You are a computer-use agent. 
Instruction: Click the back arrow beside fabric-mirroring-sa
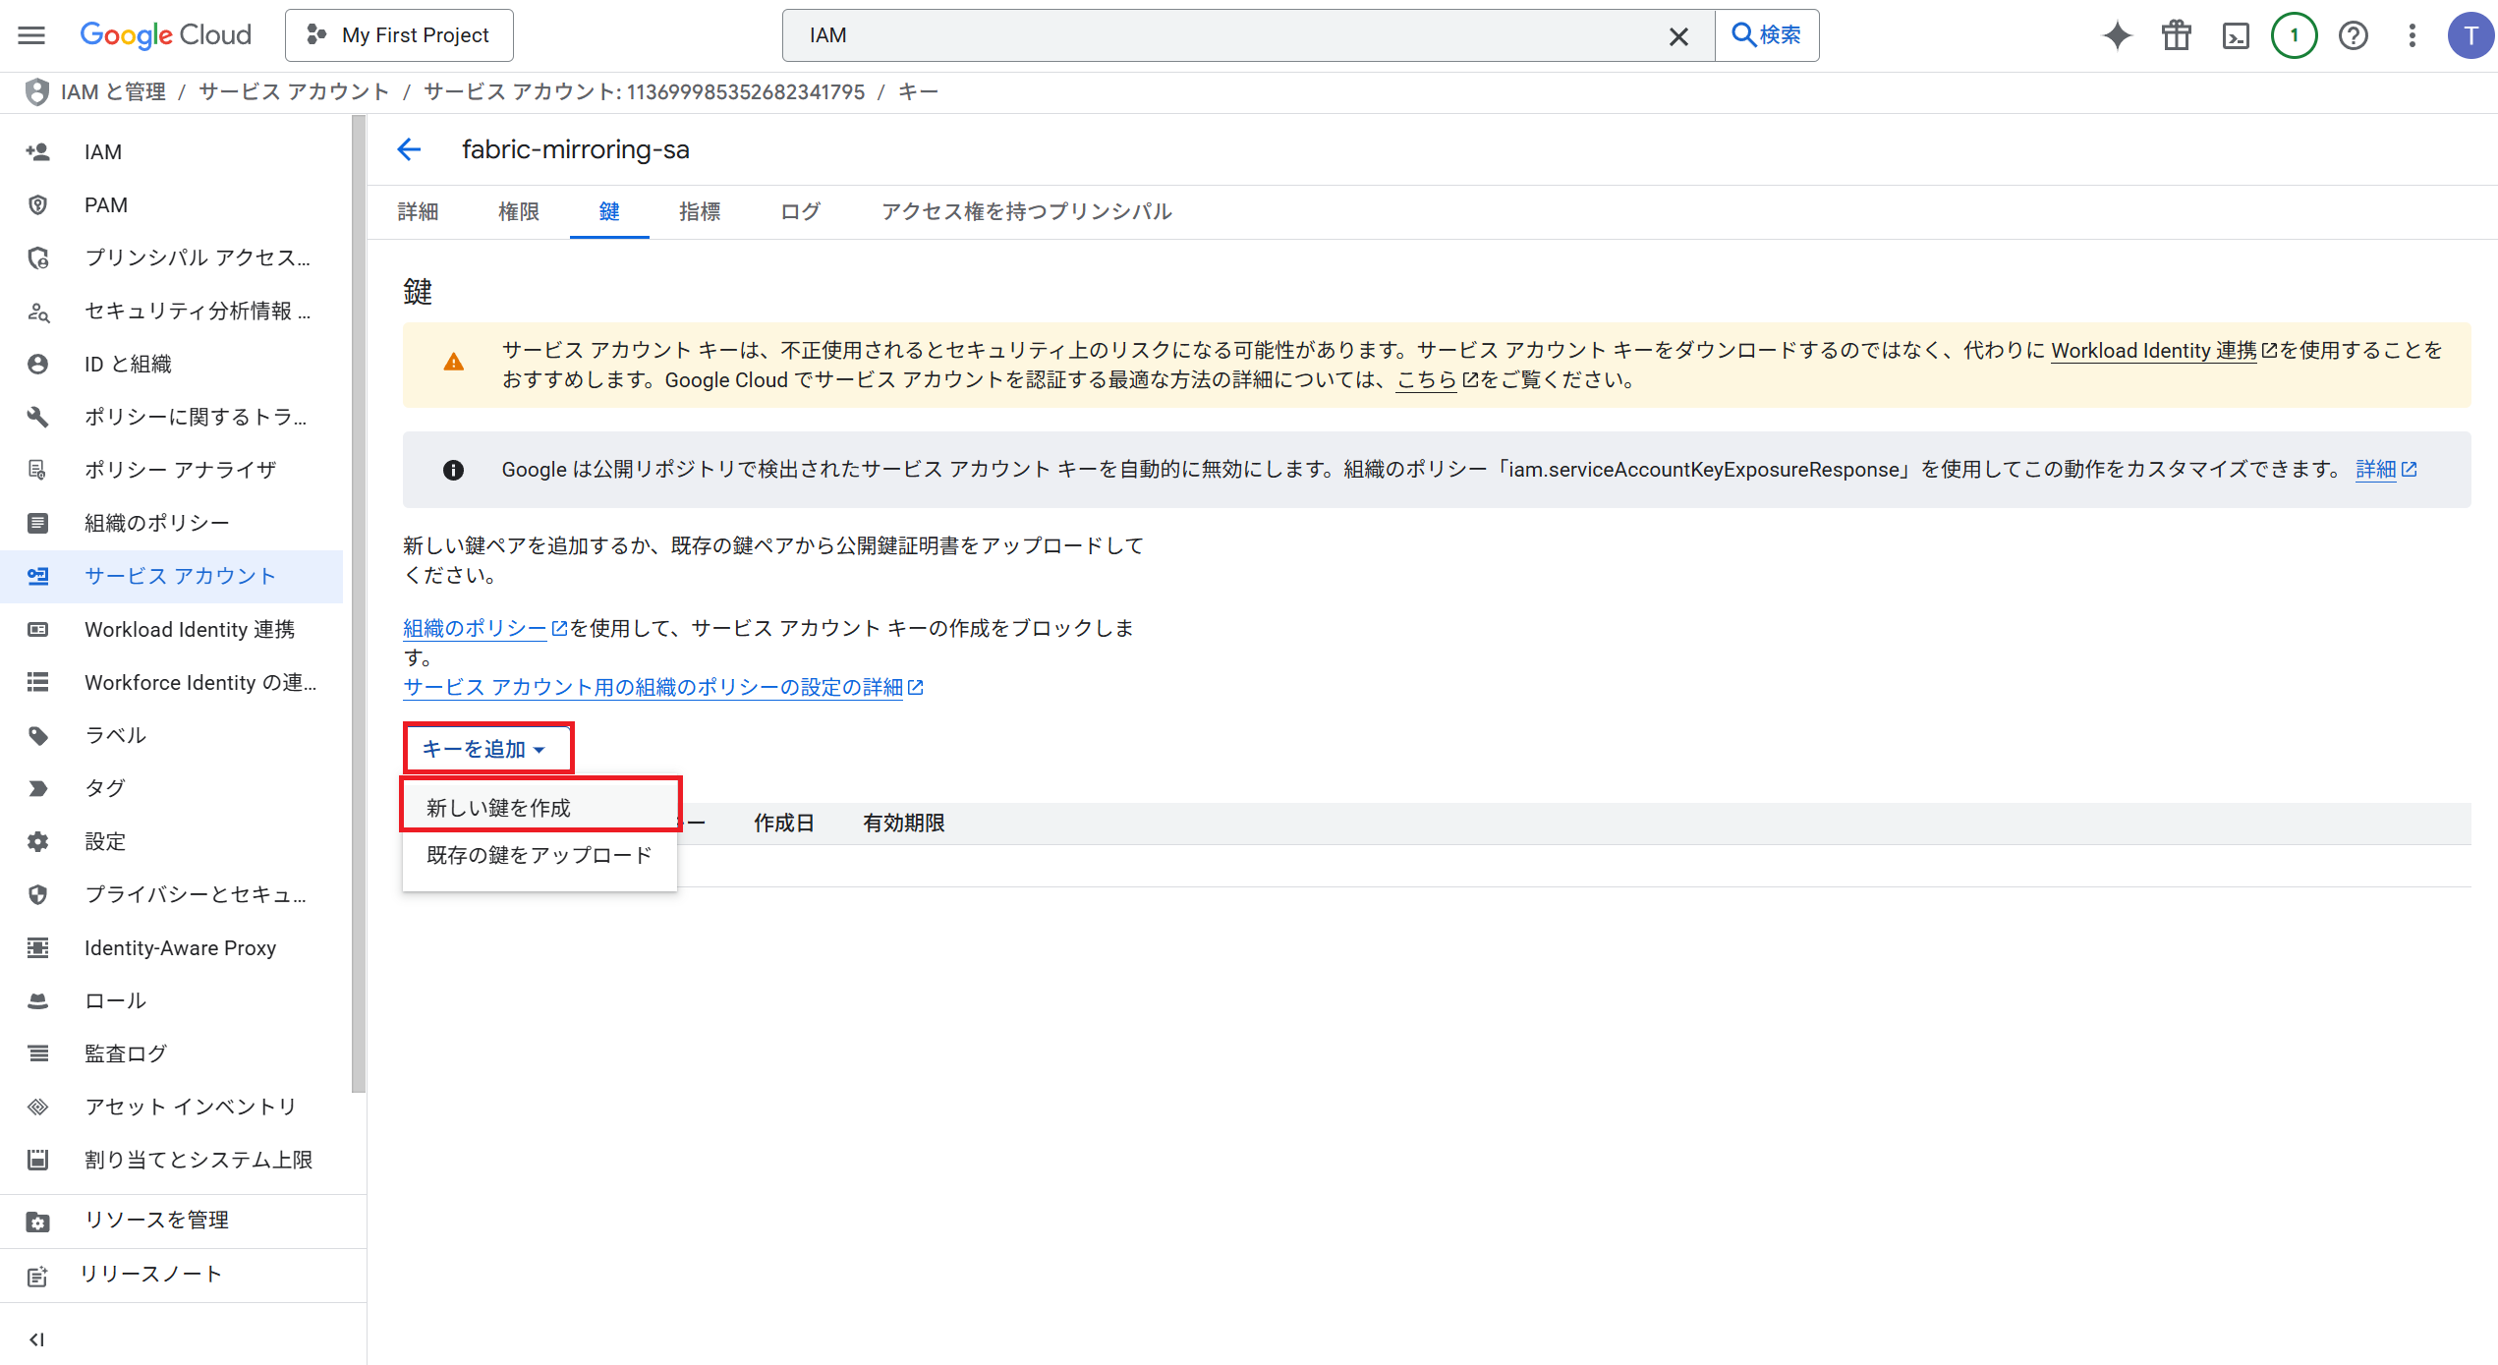coord(409,149)
